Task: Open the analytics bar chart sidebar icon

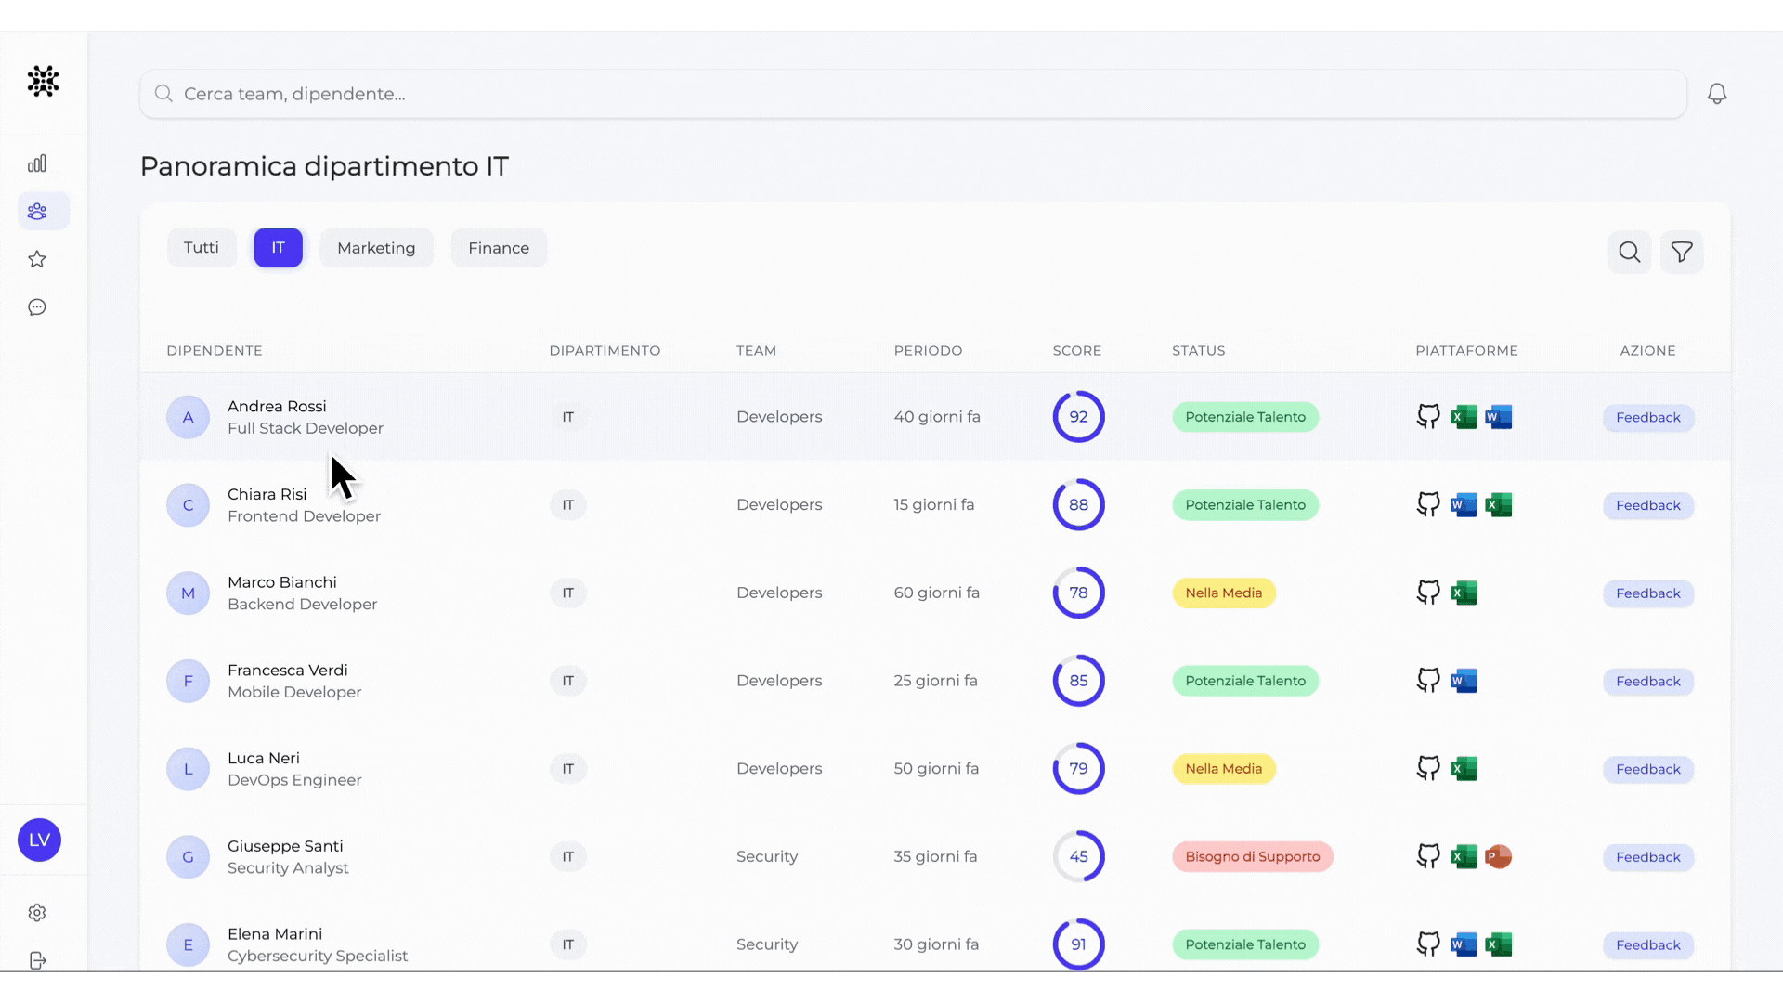Action: pyautogui.click(x=37, y=163)
